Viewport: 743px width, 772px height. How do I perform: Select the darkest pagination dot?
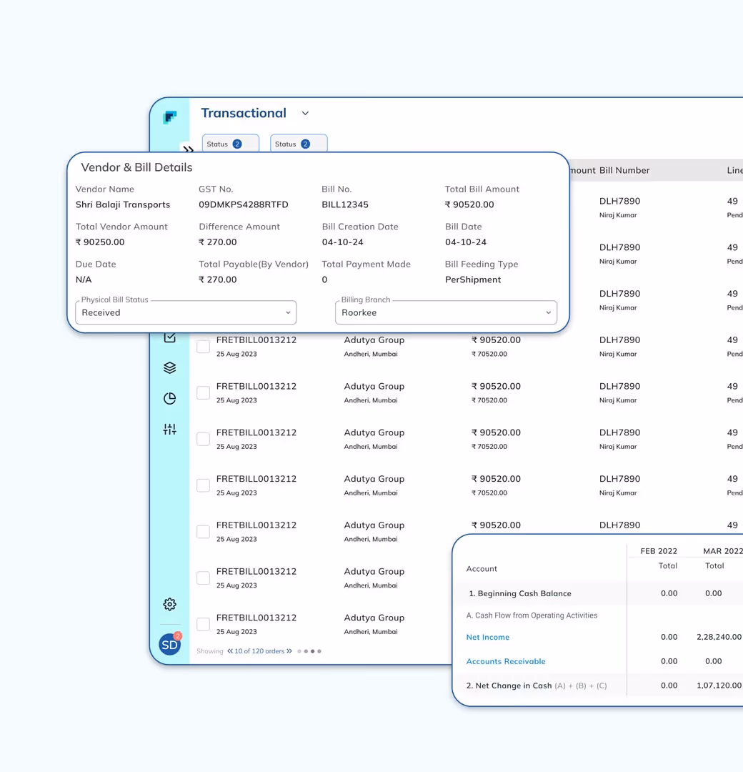(x=312, y=651)
